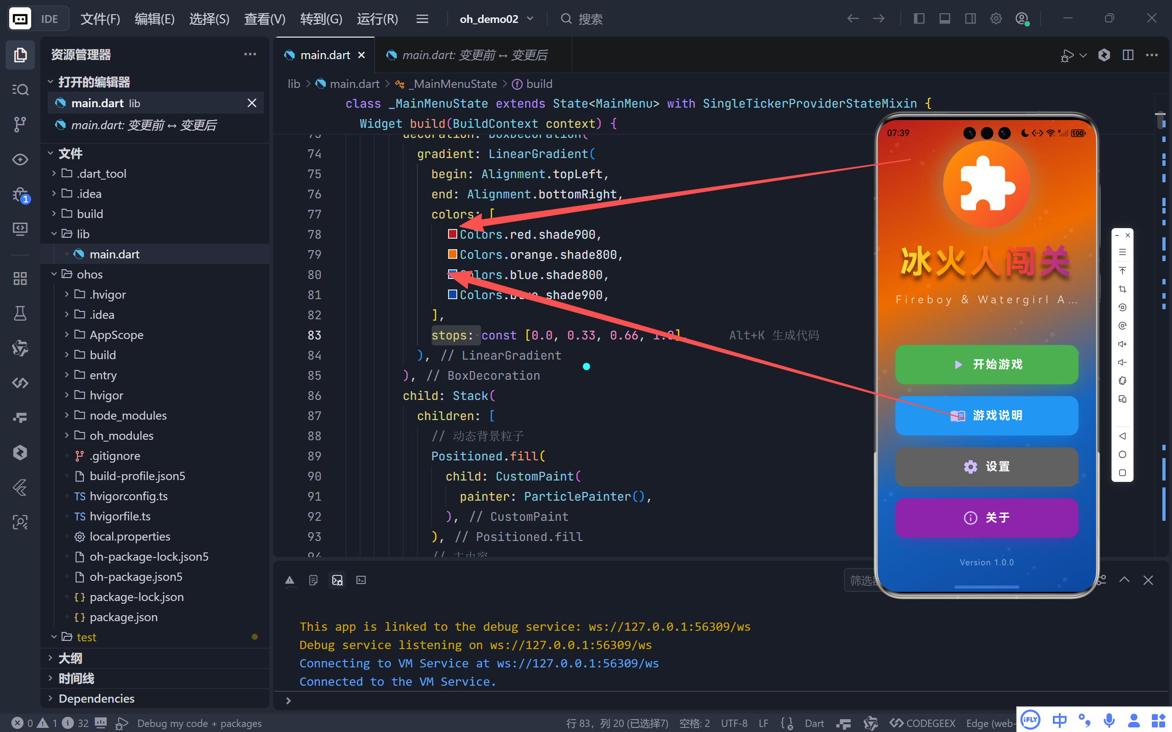Open the 运行(R) menu
1172x732 pixels.
pyautogui.click(x=377, y=19)
